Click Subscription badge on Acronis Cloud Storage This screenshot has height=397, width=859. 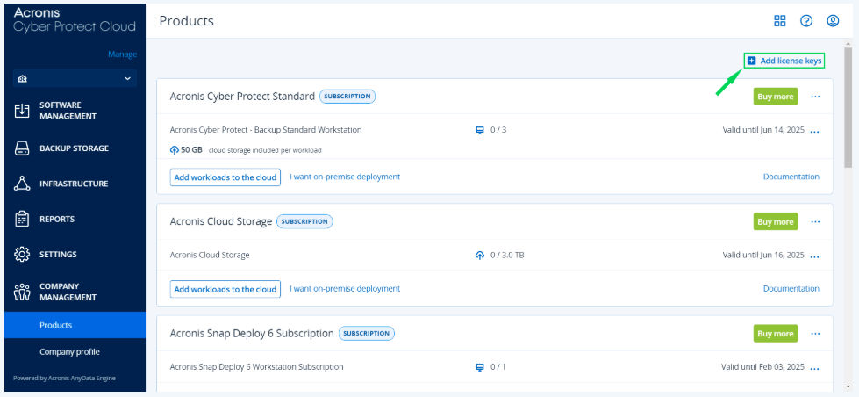coord(304,221)
